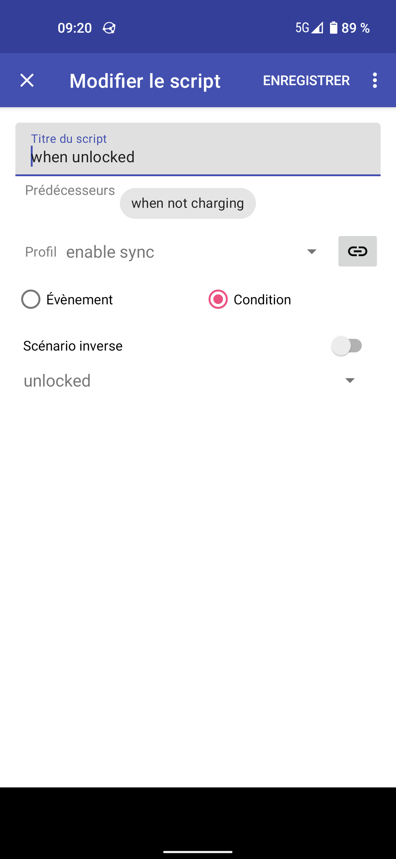Image resolution: width=396 pixels, height=859 pixels.
Task: Tap the Scénario inverse label
Action: coord(73,346)
